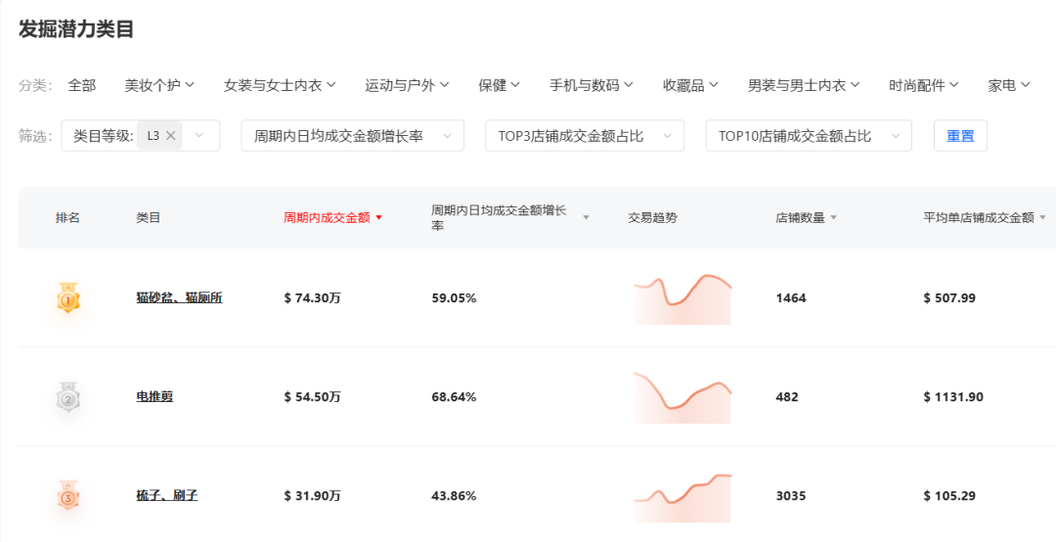This screenshot has height=542, width=1056.
Task: Select the 全部 category tab
Action: point(82,85)
